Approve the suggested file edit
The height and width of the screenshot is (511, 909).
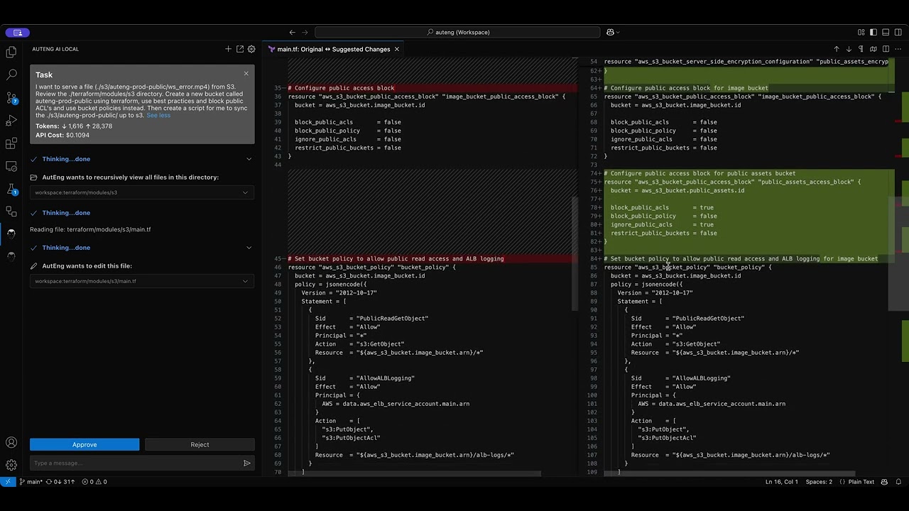click(x=85, y=444)
